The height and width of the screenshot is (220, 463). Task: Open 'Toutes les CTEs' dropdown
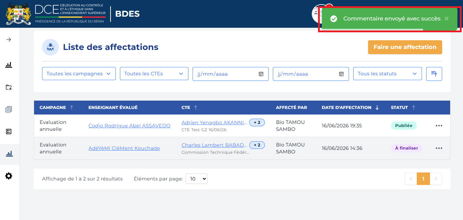(x=154, y=74)
